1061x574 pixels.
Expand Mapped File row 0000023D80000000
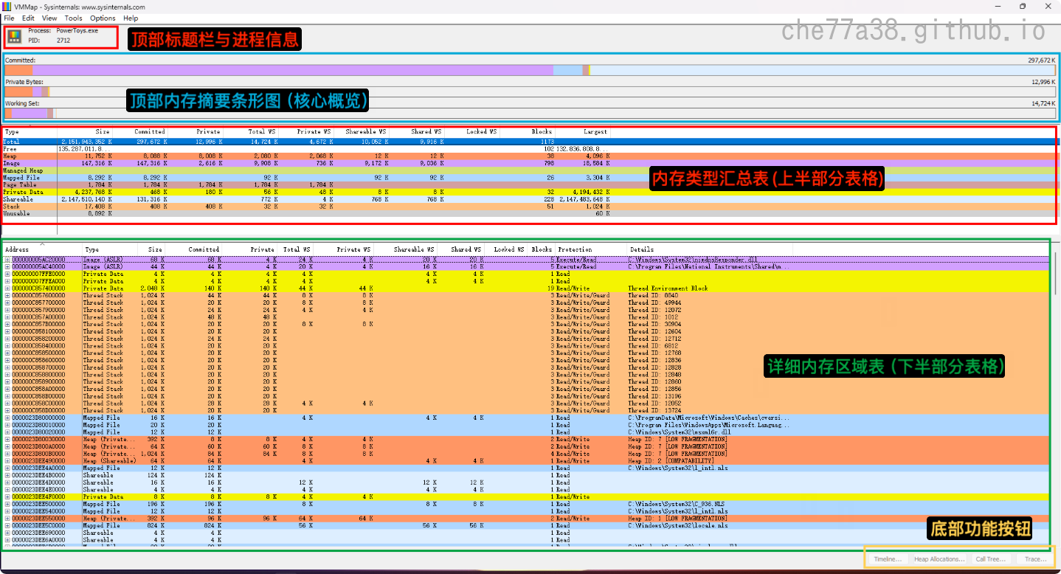(x=7, y=418)
